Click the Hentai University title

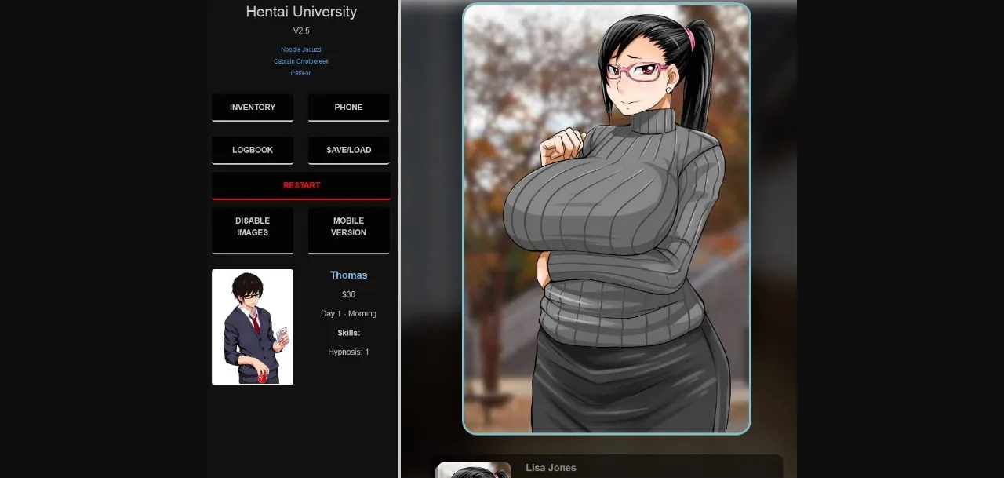(x=300, y=12)
